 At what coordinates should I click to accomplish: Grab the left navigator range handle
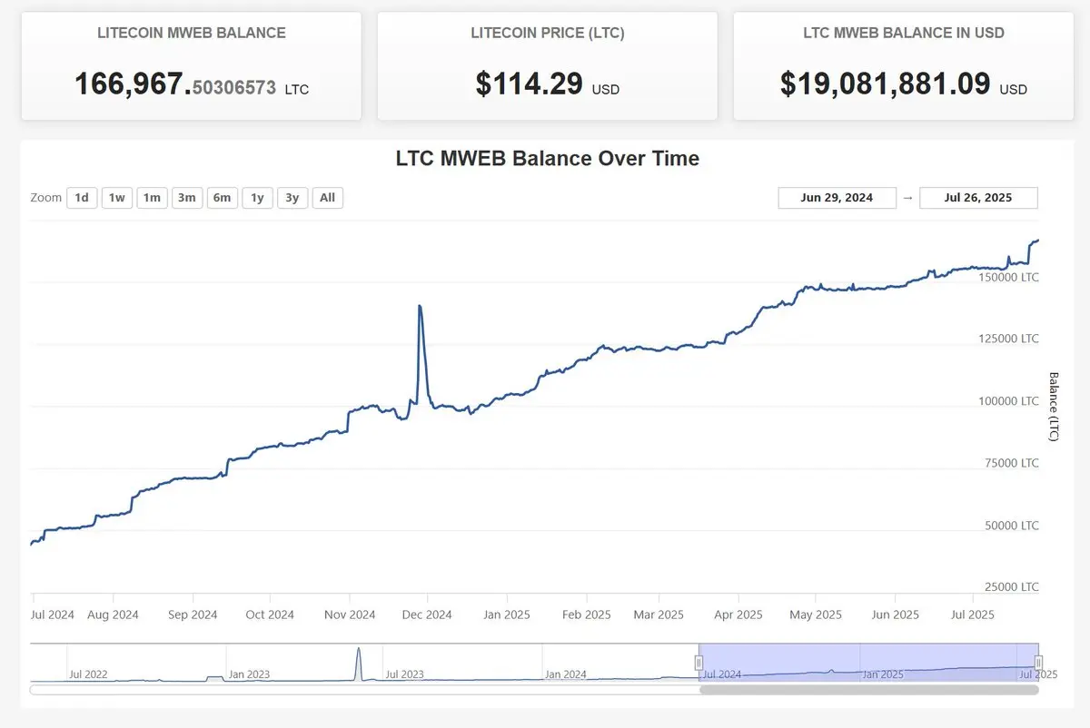click(x=699, y=664)
